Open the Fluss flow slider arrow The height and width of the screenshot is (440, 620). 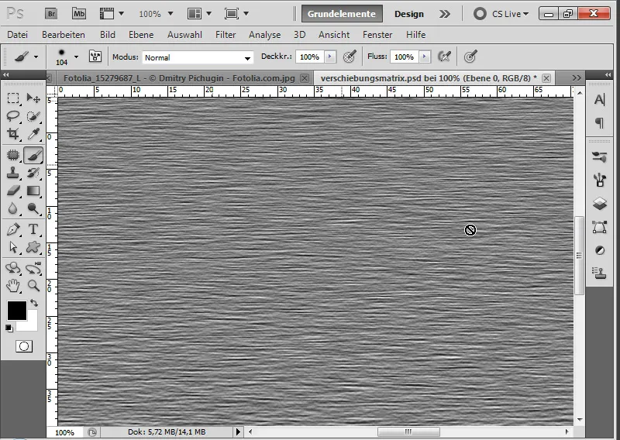coord(424,57)
